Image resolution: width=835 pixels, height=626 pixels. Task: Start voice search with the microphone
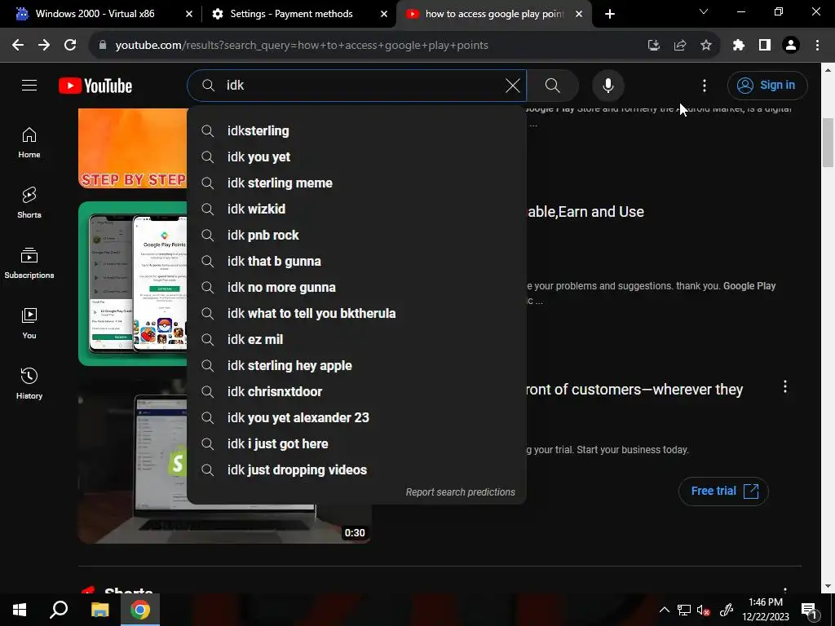pyautogui.click(x=607, y=85)
